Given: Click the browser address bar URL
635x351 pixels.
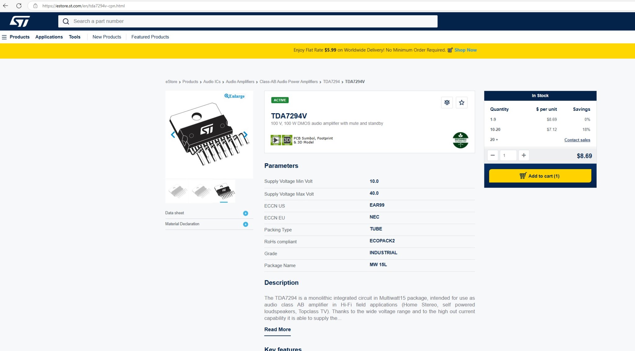Looking at the screenshot, I should [83, 6].
